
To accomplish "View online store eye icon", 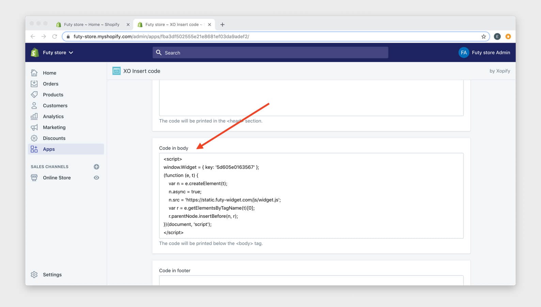I will click(x=96, y=178).
